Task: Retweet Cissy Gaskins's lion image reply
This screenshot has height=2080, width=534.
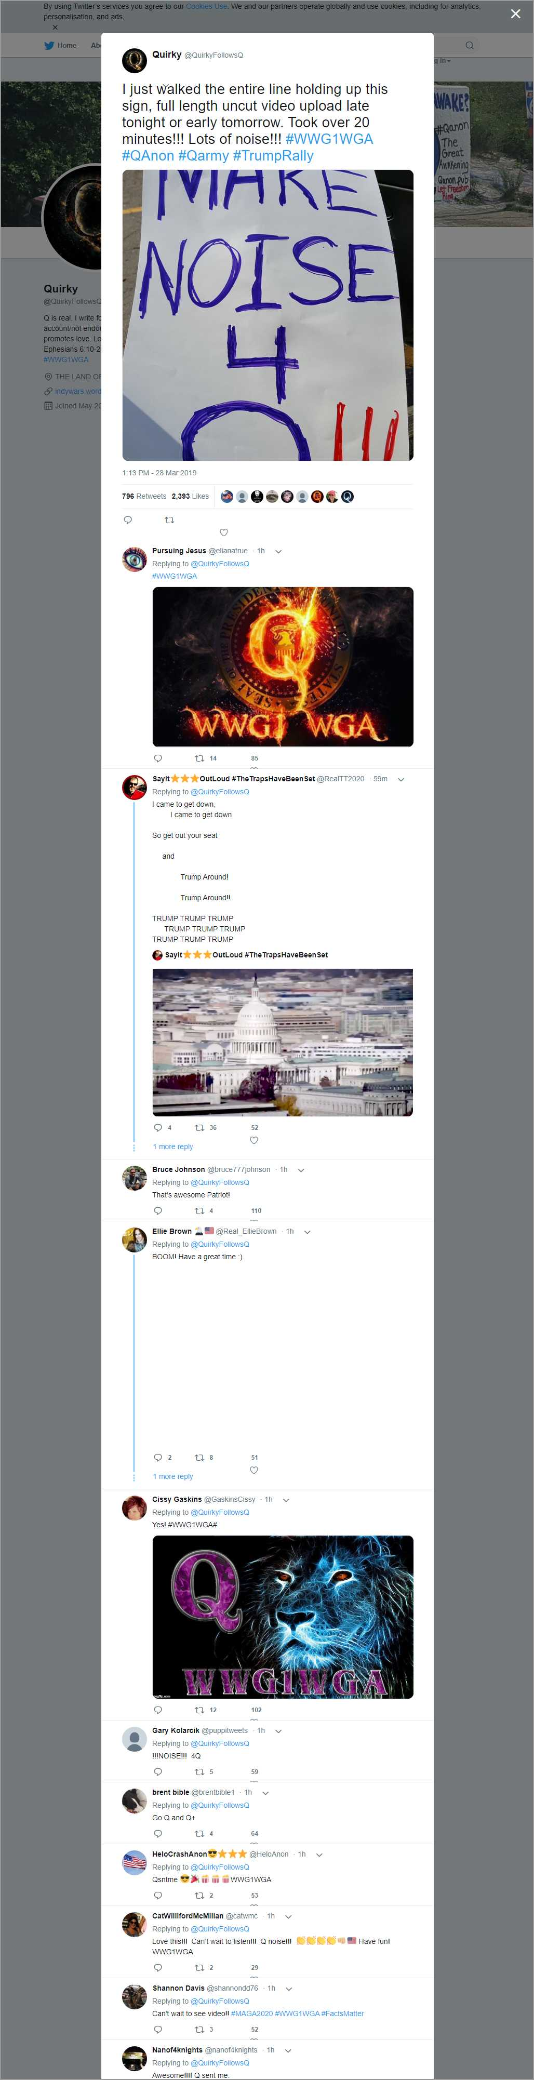Action: (x=199, y=1710)
